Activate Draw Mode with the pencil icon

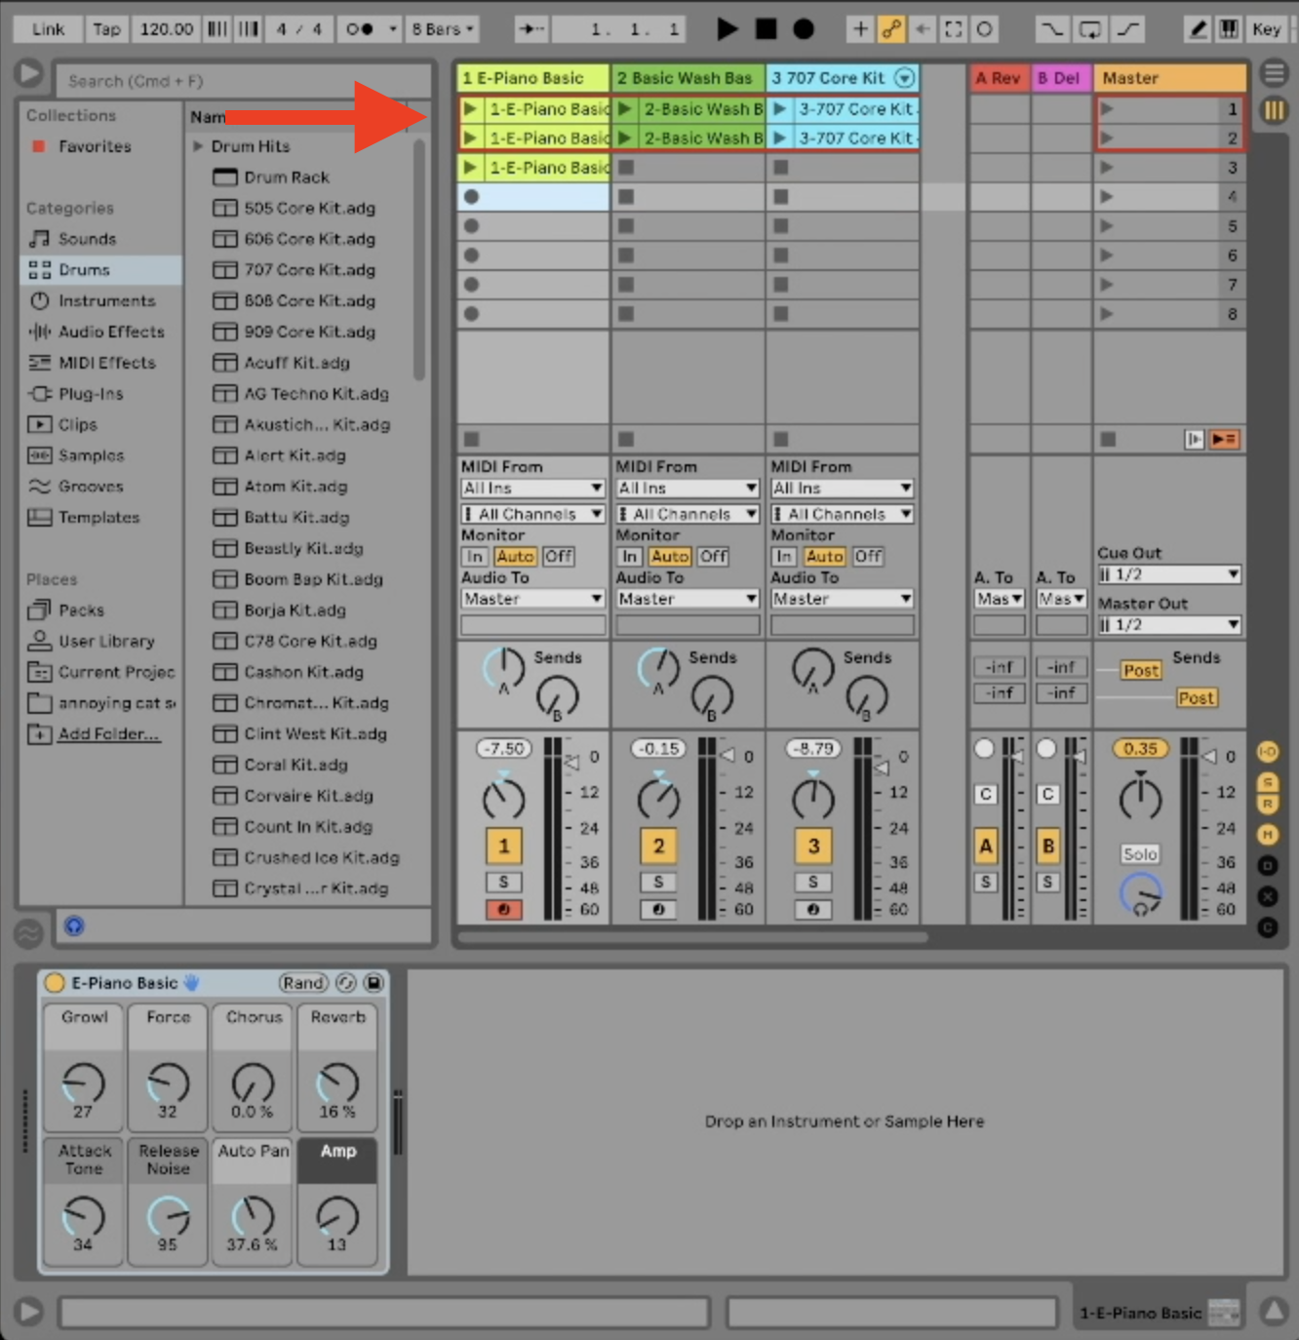tap(1199, 28)
